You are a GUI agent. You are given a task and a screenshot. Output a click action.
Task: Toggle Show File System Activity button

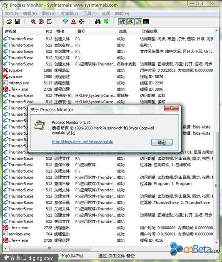(x=130, y=22)
